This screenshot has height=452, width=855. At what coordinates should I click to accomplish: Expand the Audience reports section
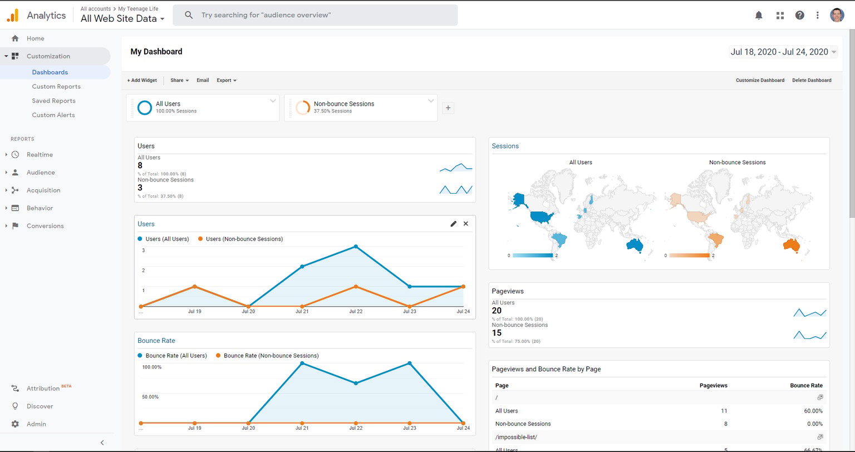coord(41,173)
